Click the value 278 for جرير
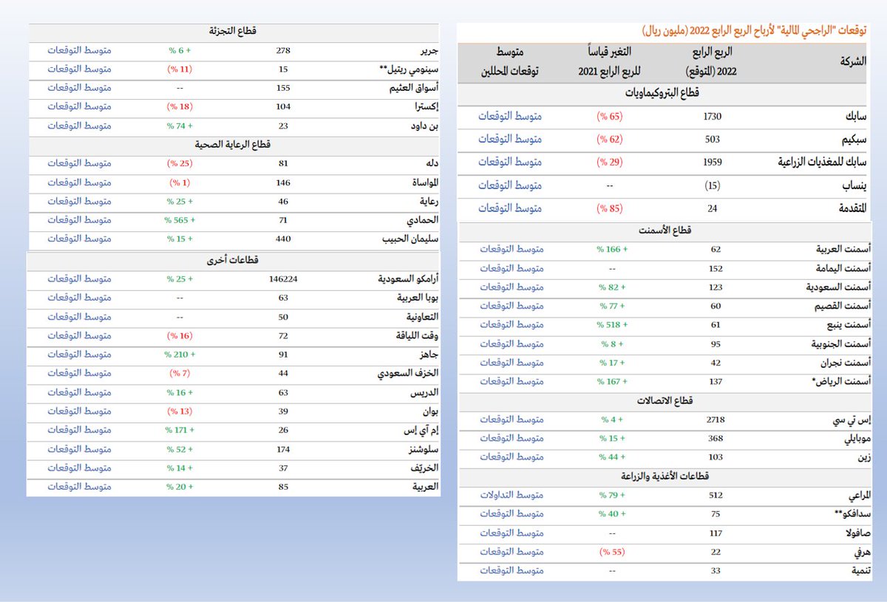887x602 pixels. (x=282, y=50)
